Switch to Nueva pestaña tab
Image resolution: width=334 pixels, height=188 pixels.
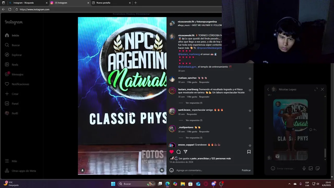[112, 3]
